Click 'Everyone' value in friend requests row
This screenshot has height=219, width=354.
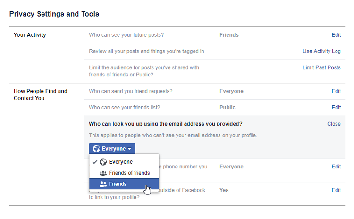[x=231, y=91]
